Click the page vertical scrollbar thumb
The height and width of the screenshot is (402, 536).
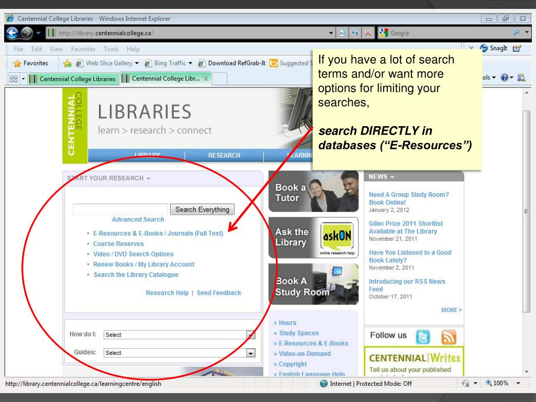point(527,211)
